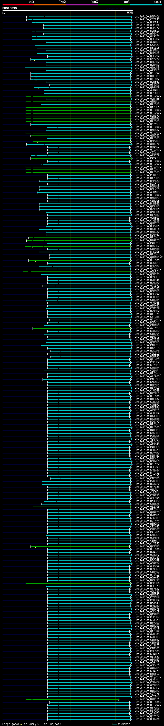Image resolution: width=164 pixels, height=726 pixels.
Task: Select hit label UniRef100_Q9MAB6
Action: click(x=147, y=99)
